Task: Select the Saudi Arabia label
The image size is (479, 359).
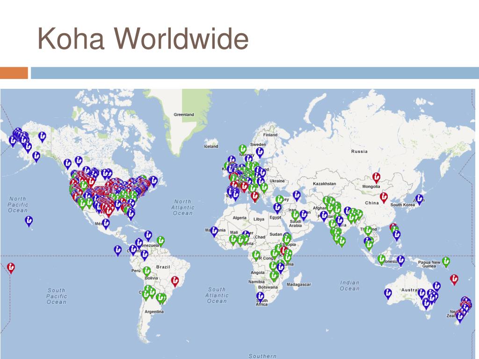Action: pos(296,223)
